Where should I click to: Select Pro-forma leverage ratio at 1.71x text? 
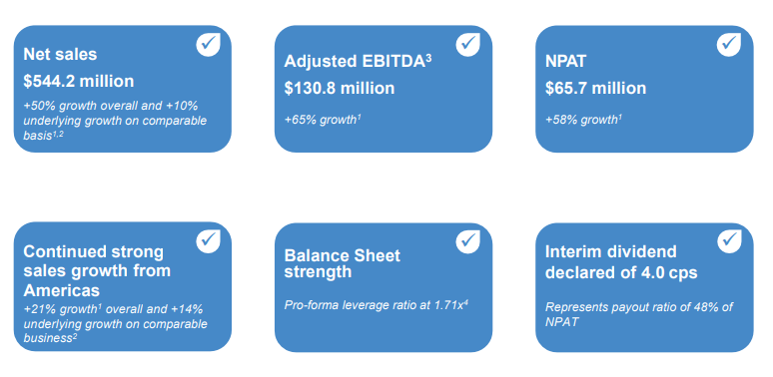(x=376, y=304)
